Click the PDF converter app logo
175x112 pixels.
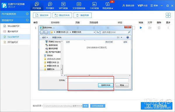point(4,5)
